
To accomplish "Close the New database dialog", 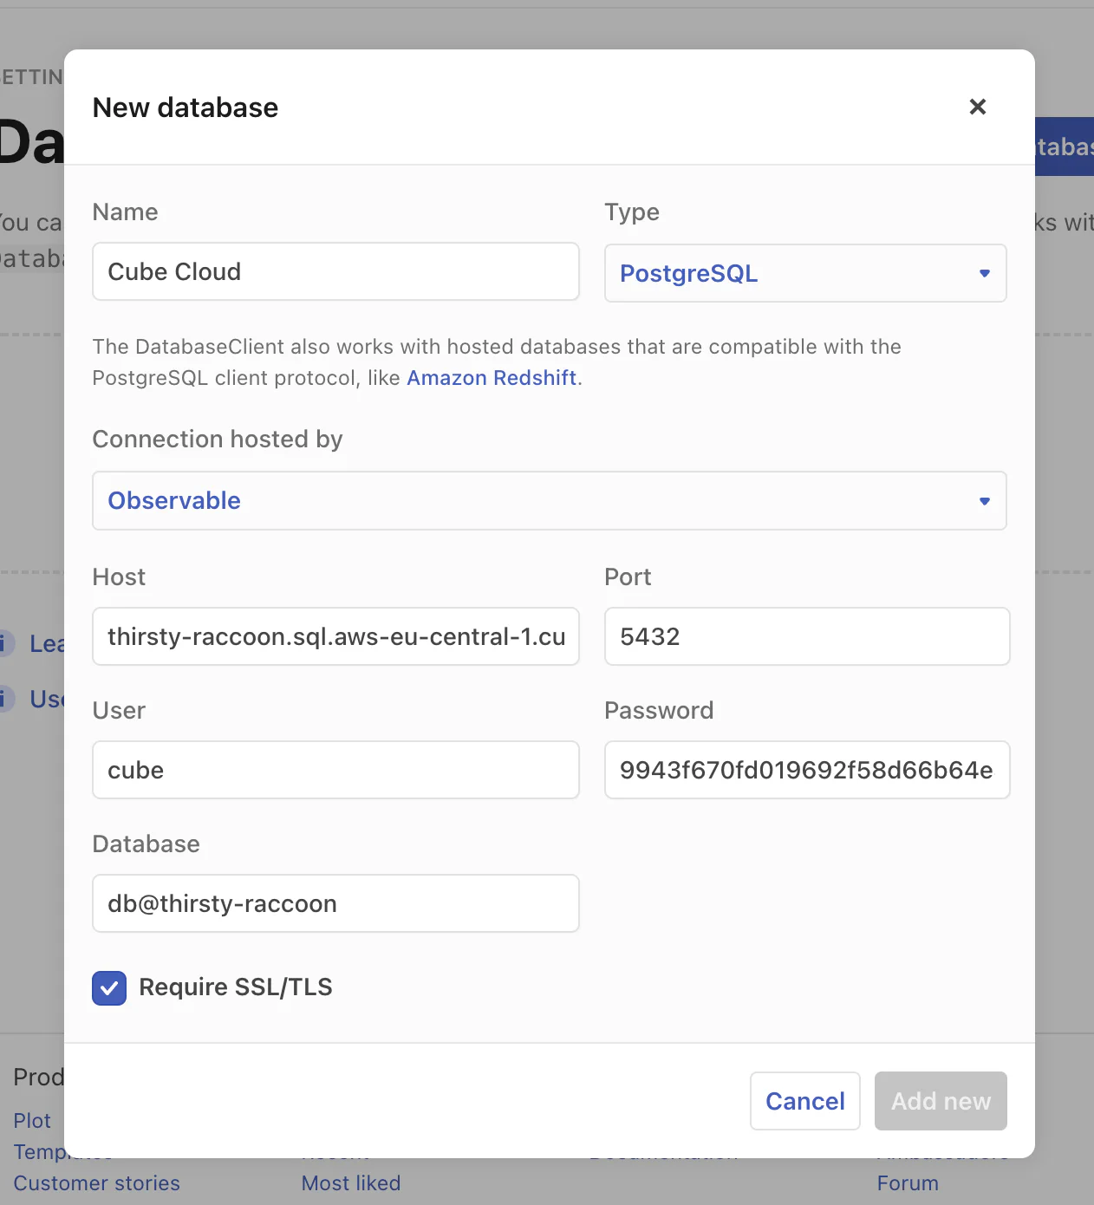I will [977, 107].
